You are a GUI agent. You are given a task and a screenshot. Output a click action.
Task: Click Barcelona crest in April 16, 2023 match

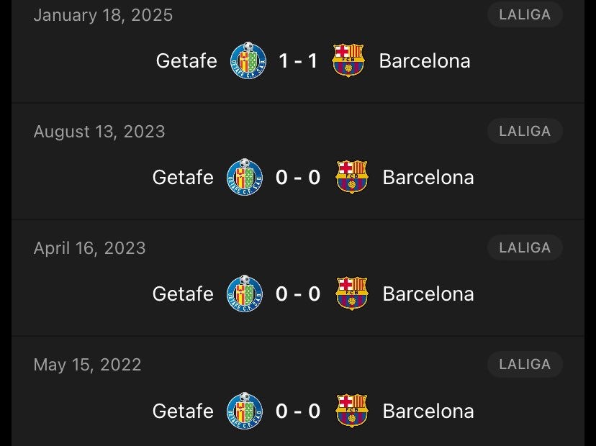[351, 293]
